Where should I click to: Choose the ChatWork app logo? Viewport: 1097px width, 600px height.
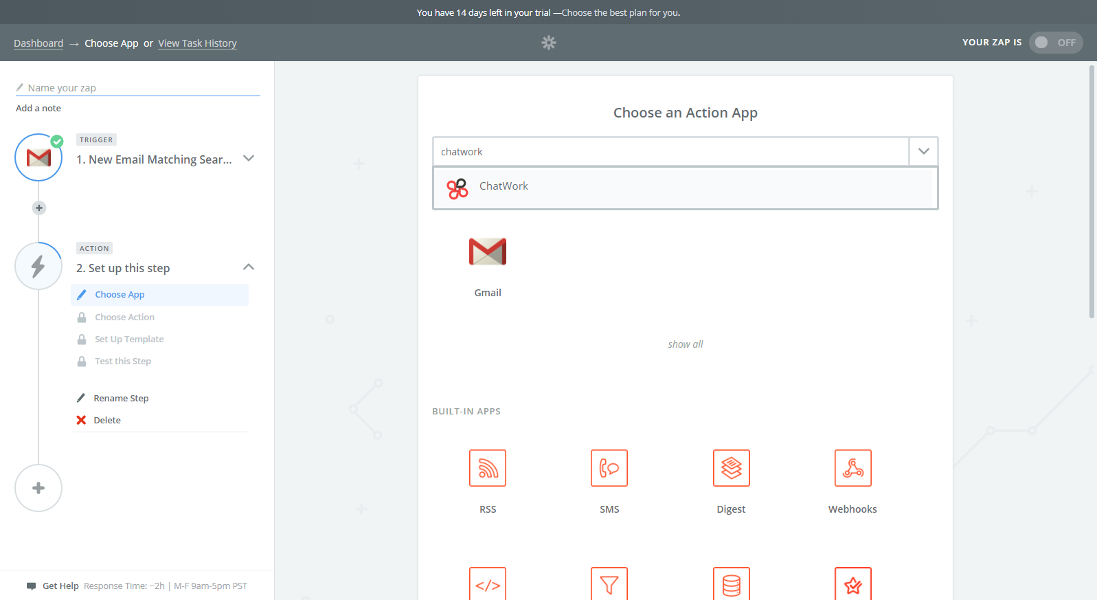(457, 188)
